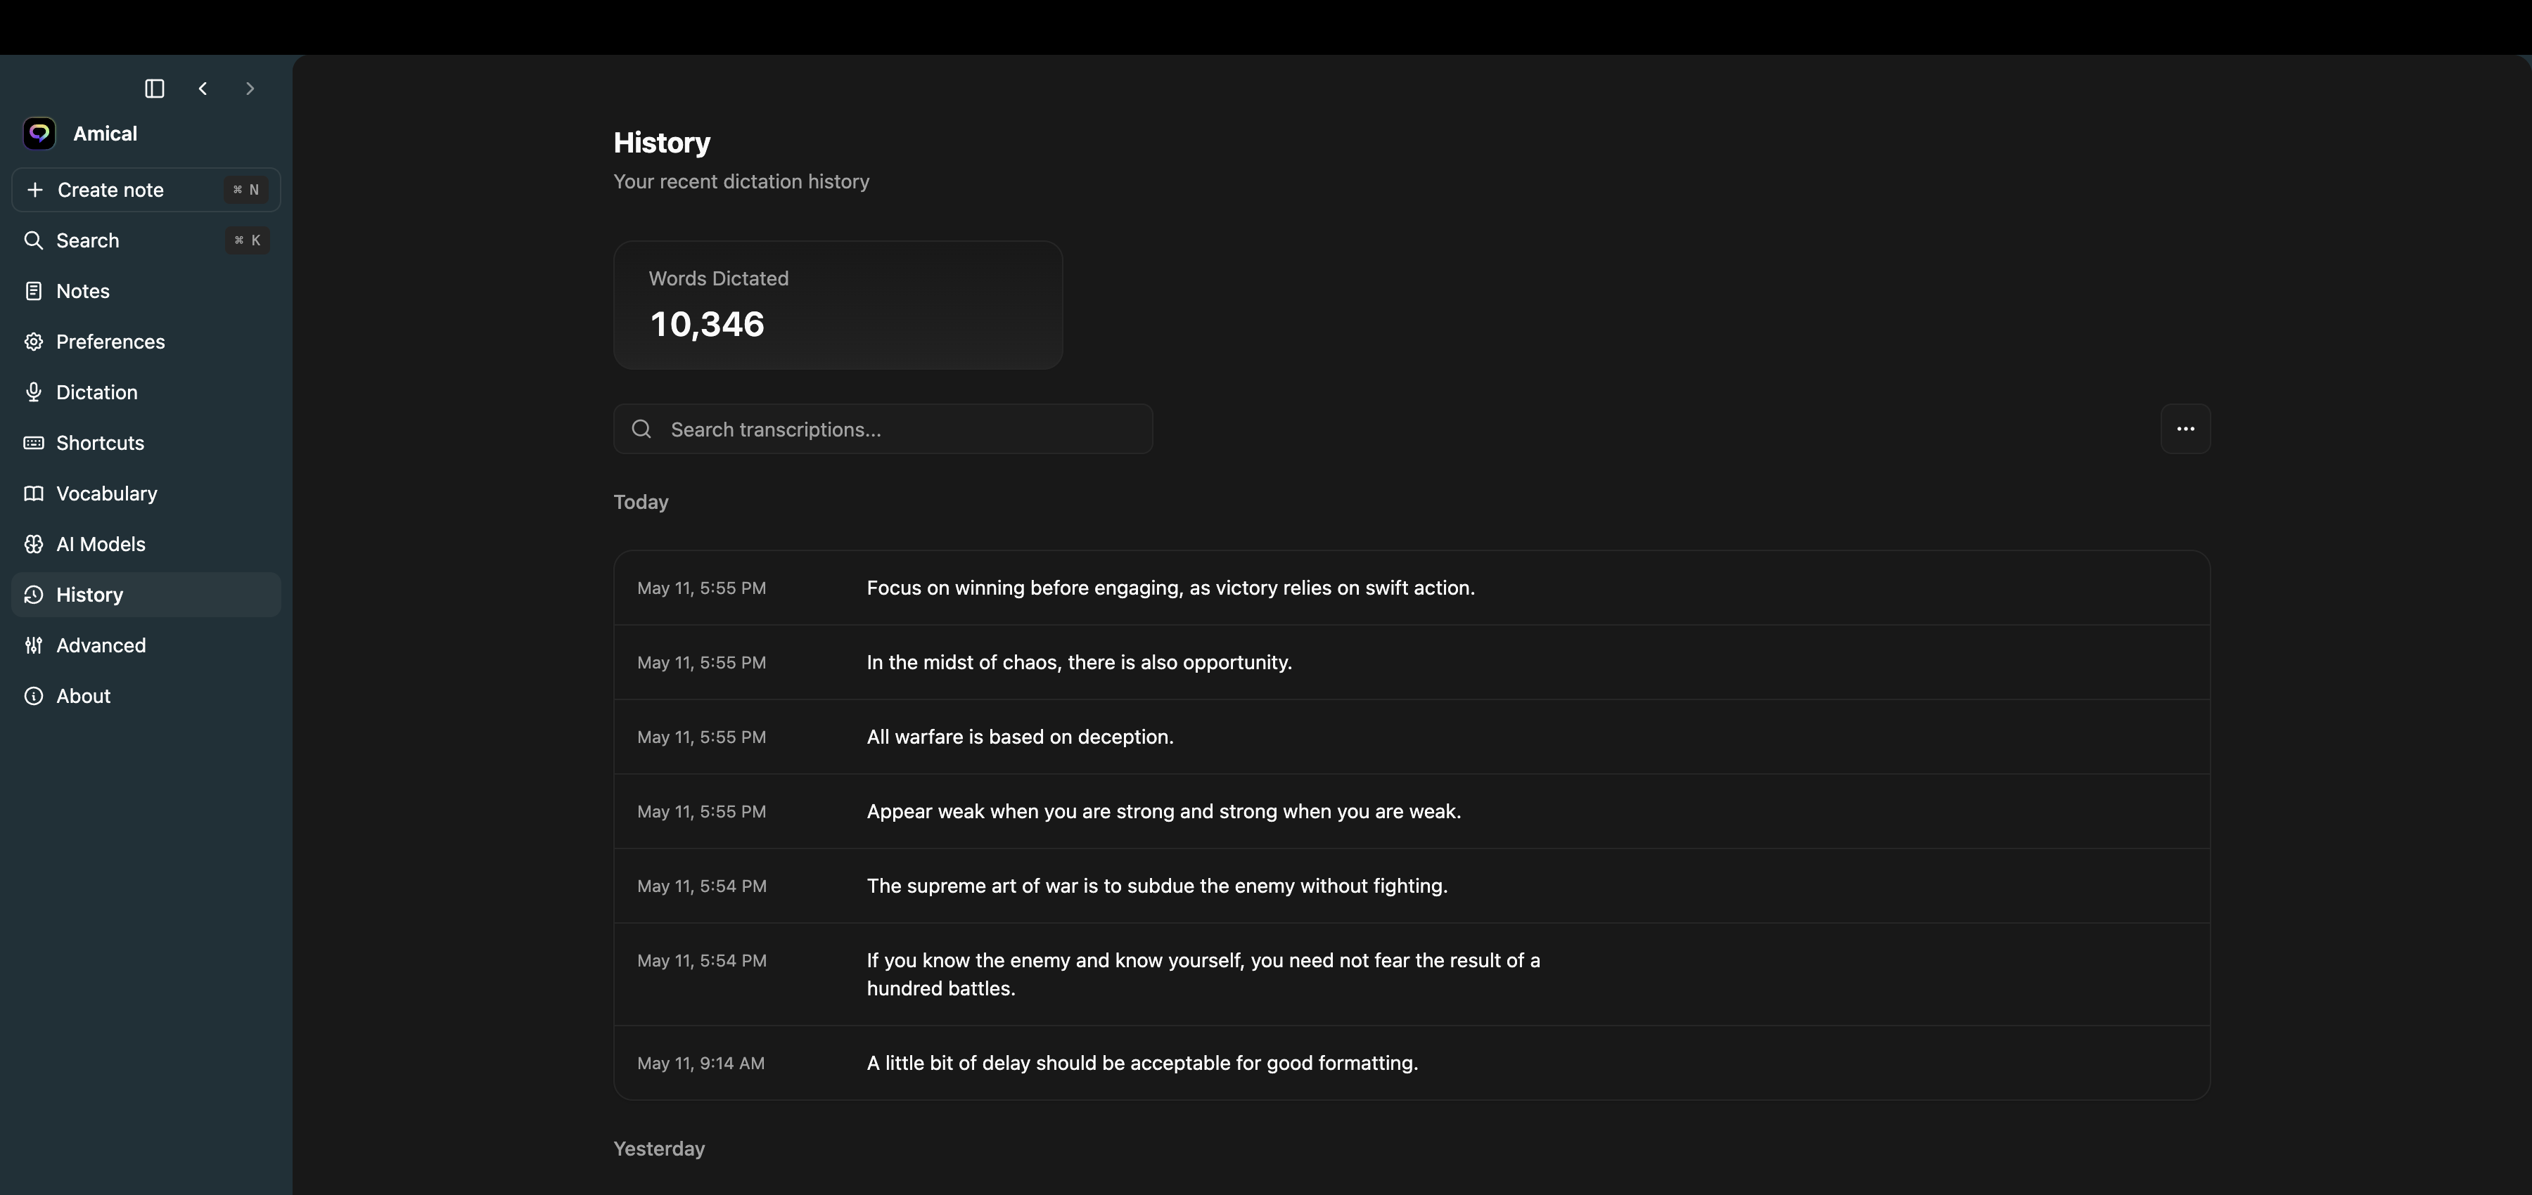
Task: Click the Advanced sliders icon
Action: coord(34,646)
